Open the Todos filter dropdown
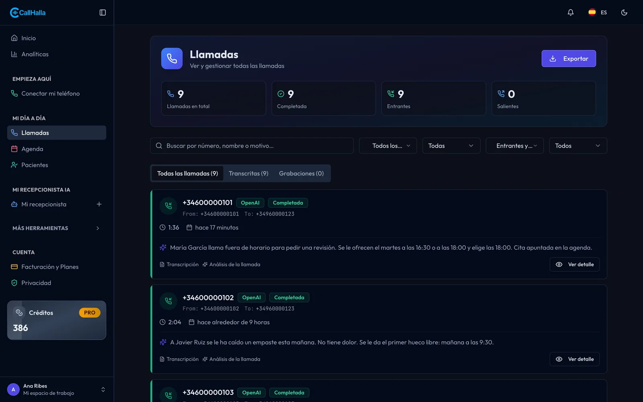 (578, 146)
